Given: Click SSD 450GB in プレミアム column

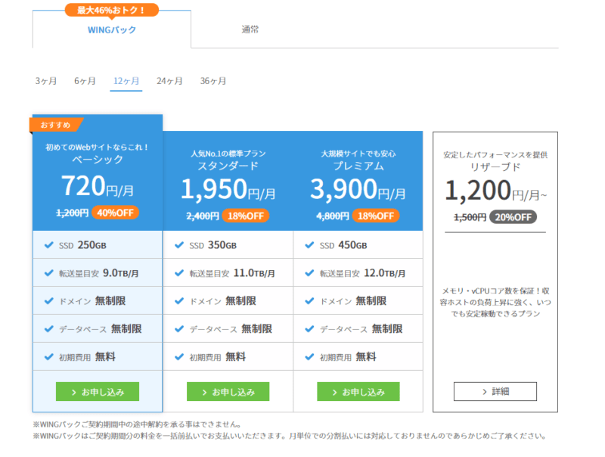Looking at the screenshot, I should coord(343,245).
